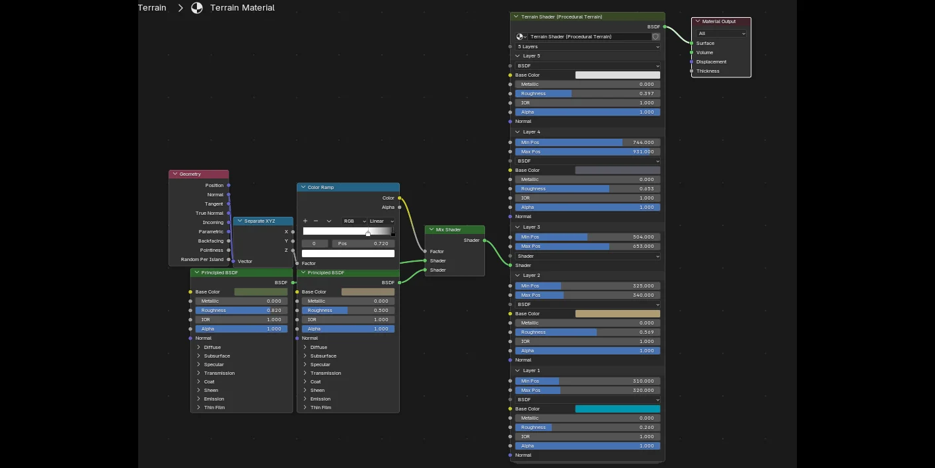Open the node group browse icon in Terrain Shader
This screenshot has width=935, height=468.
click(521, 37)
